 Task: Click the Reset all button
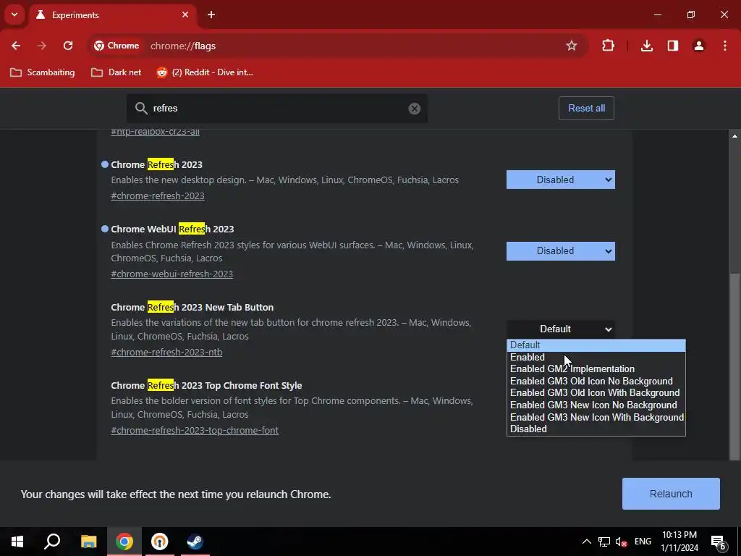(586, 109)
